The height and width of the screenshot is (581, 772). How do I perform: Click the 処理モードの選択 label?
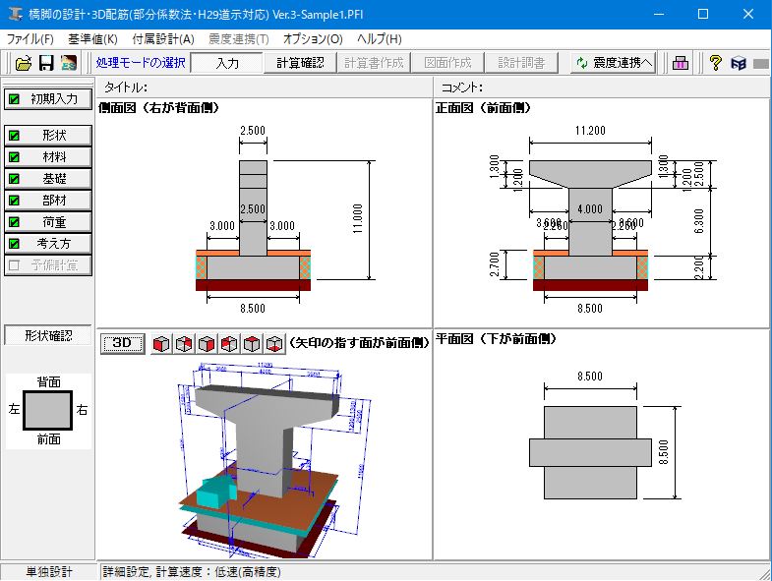coord(141,63)
